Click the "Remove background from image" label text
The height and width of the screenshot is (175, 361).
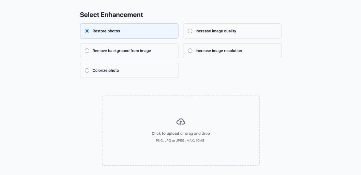[x=122, y=51]
